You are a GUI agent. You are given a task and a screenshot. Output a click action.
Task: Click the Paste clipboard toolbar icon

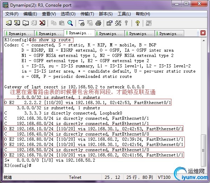(x=62, y=23)
